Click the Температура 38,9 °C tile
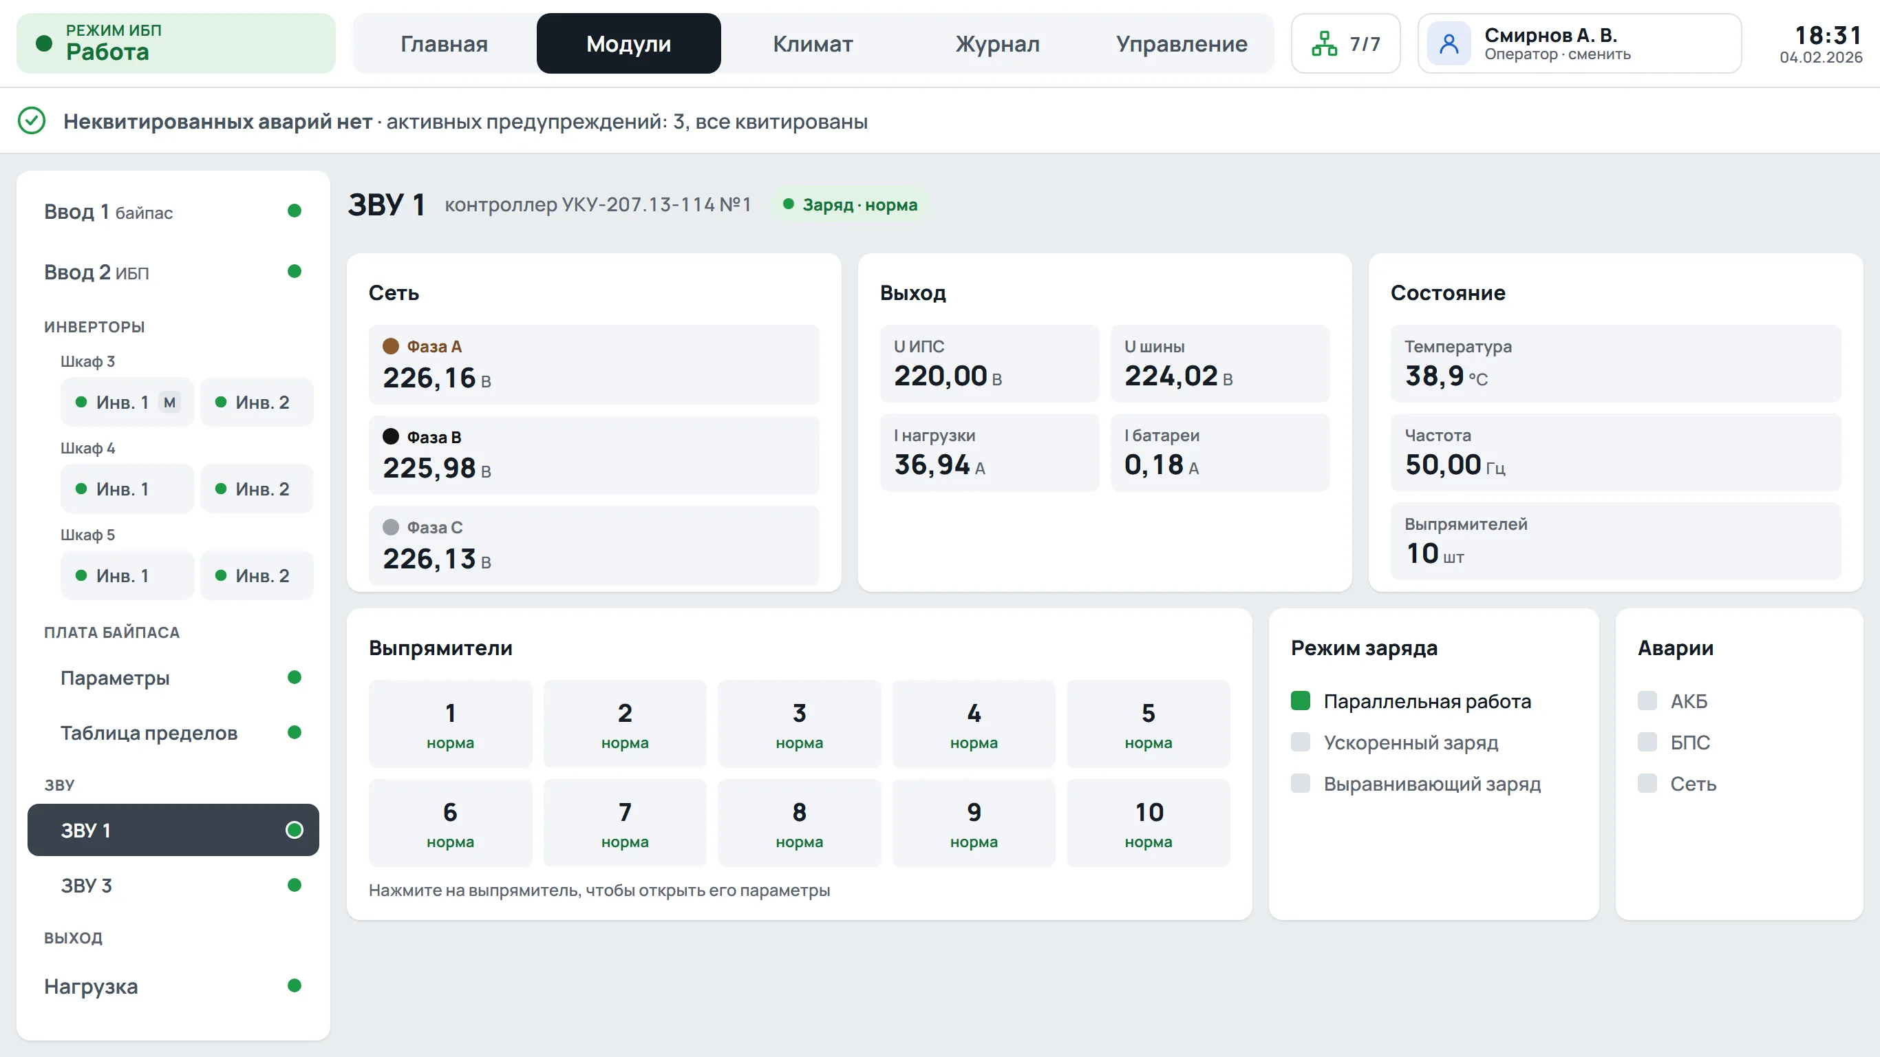This screenshot has width=1880, height=1057. [x=1616, y=363]
